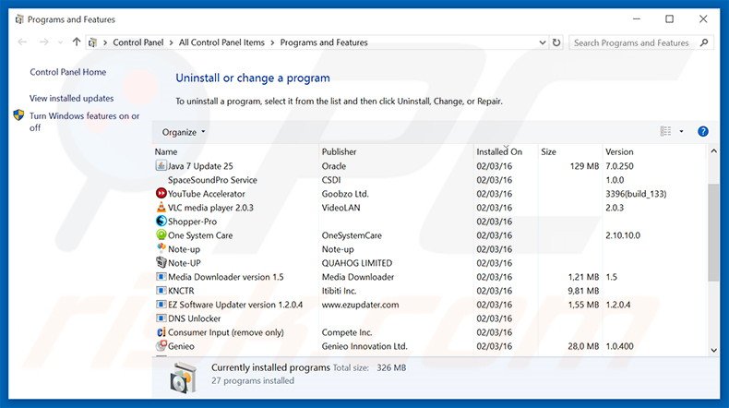Click the EZ Software Updater icon
The height and width of the screenshot is (408, 729).
(x=161, y=305)
